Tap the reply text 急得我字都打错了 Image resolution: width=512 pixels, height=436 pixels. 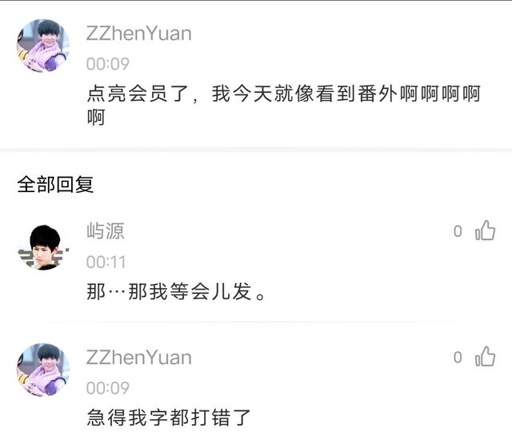[x=169, y=417]
